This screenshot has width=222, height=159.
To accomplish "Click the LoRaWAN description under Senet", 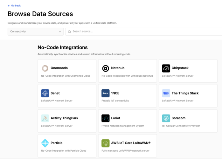I will coord(57,101).
